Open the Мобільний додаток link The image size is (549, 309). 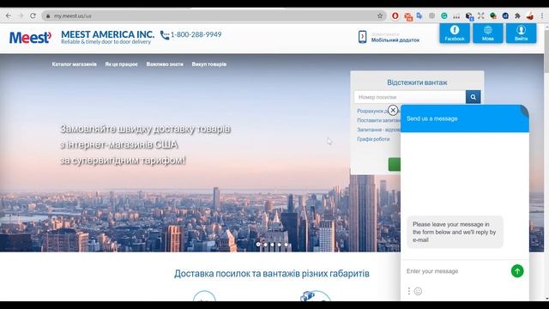click(x=395, y=40)
